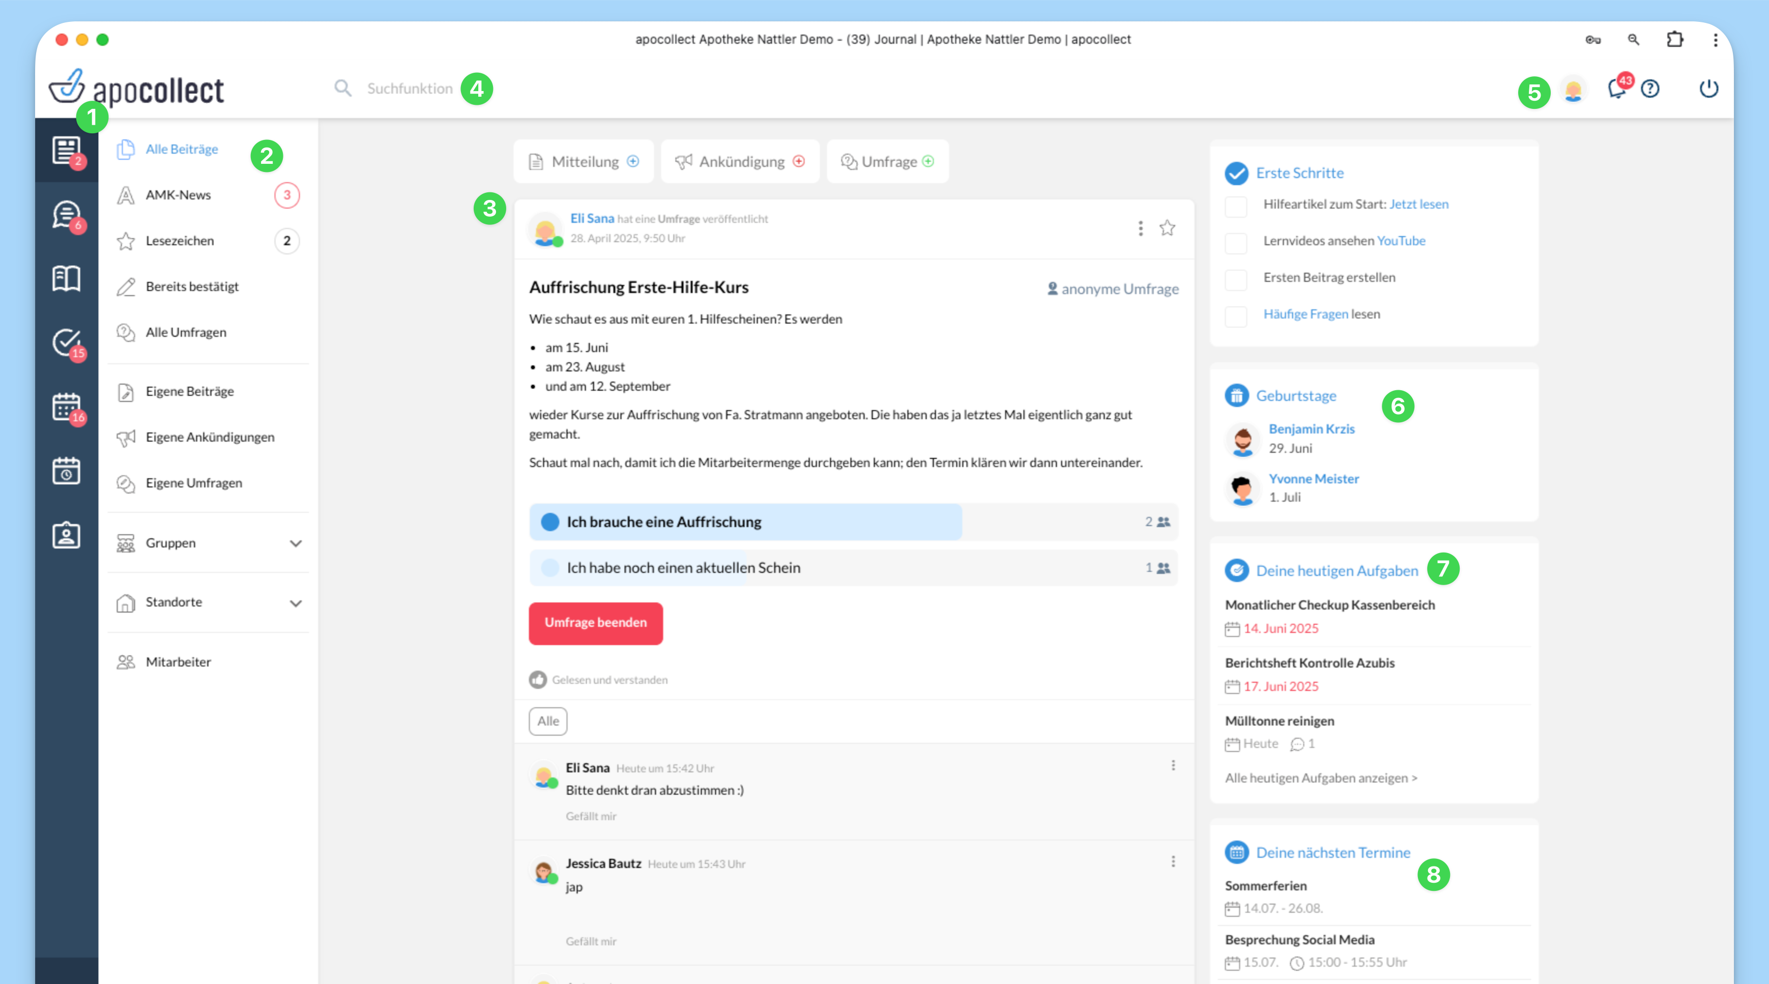Open the chat messages sidebar icon

coord(66,214)
